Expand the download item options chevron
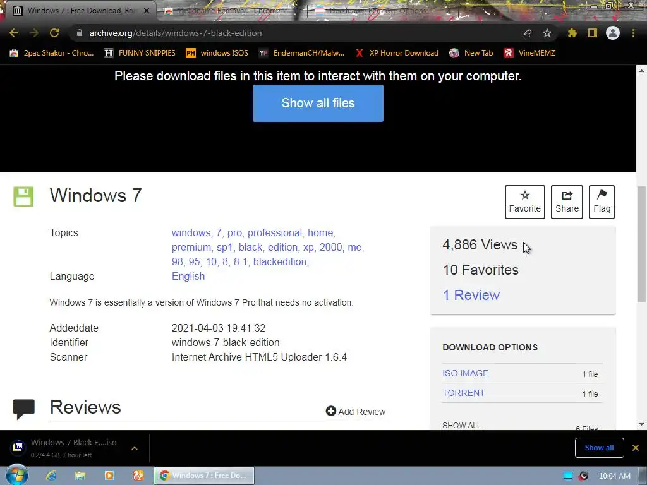This screenshot has width=647, height=485. click(x=135, y=448)
